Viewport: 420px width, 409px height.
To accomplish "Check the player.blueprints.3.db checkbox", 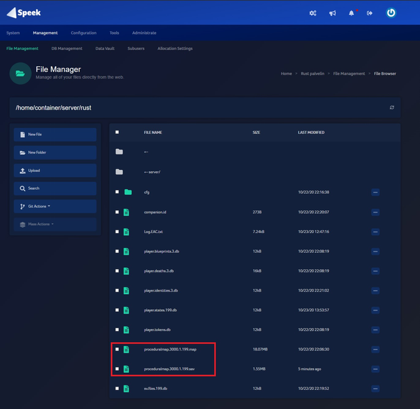I will point(117,251).
